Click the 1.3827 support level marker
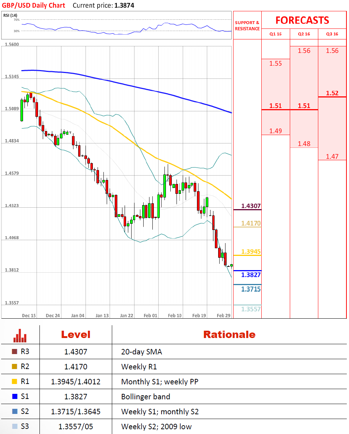This screenshot has width=349, height=434. (251, 275)
